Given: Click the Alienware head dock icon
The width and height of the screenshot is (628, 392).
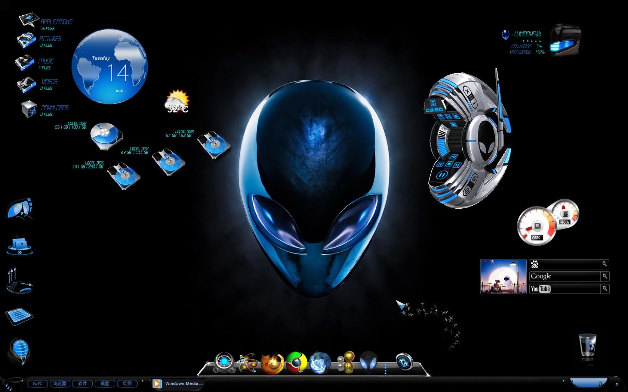Looking at the screenshot, I should point(369,362).
